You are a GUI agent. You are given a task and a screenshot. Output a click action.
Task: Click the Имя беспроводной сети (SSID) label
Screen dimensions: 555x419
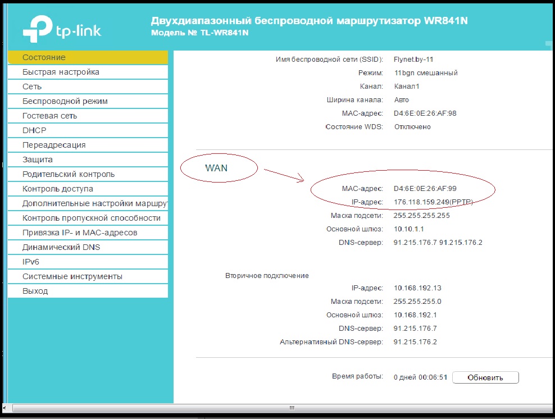click(x=329, y=60)
